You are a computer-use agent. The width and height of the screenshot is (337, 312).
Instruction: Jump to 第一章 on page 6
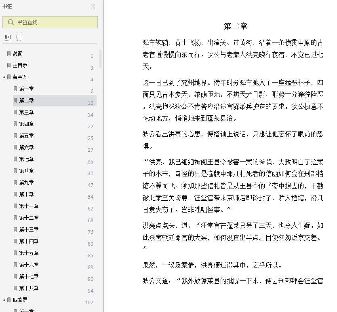point(26,89)
